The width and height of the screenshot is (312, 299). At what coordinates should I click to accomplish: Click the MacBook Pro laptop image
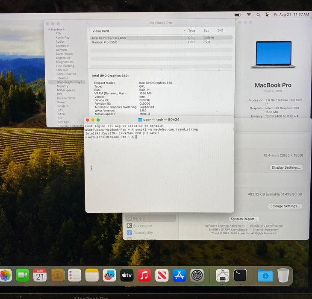point(274,55)
